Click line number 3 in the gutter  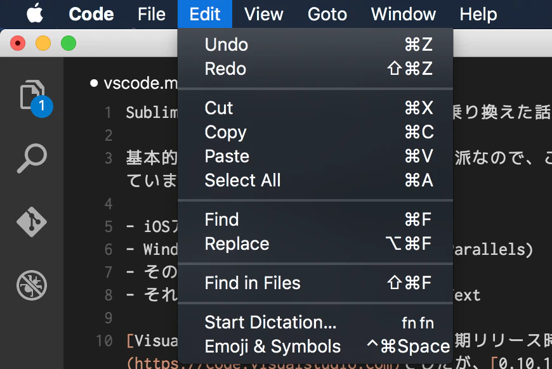pos(108,159)
